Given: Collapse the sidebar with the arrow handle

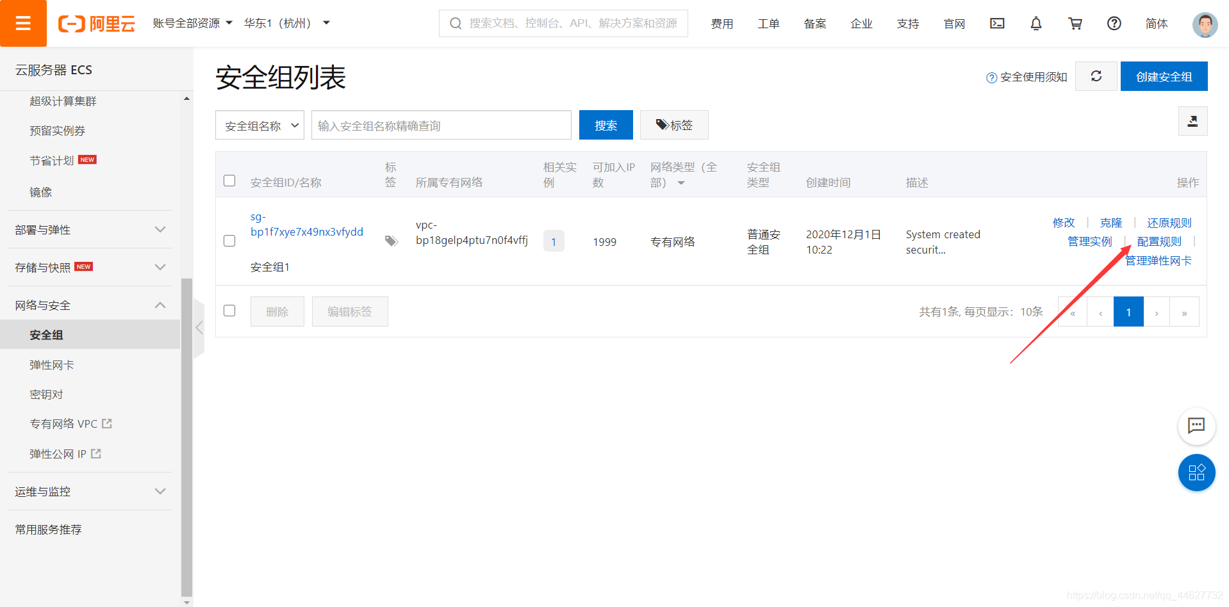Looking at the screenshot, I should [199, 328].
